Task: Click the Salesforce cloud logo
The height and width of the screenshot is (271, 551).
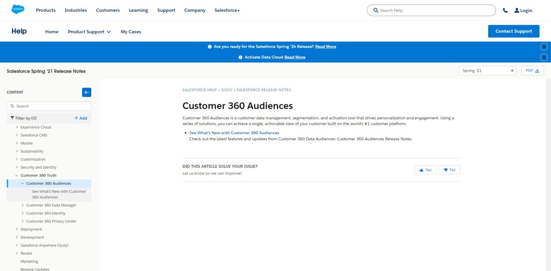Action: tap(18, 9)
